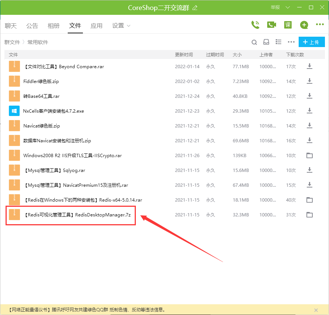Open the file inbox tray icon
Screen dimensions: 329x315
pos(266,42)
